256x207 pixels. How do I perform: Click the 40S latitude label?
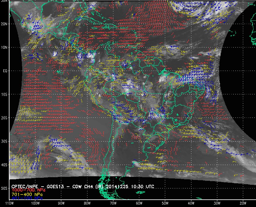(x=4, y=165)
